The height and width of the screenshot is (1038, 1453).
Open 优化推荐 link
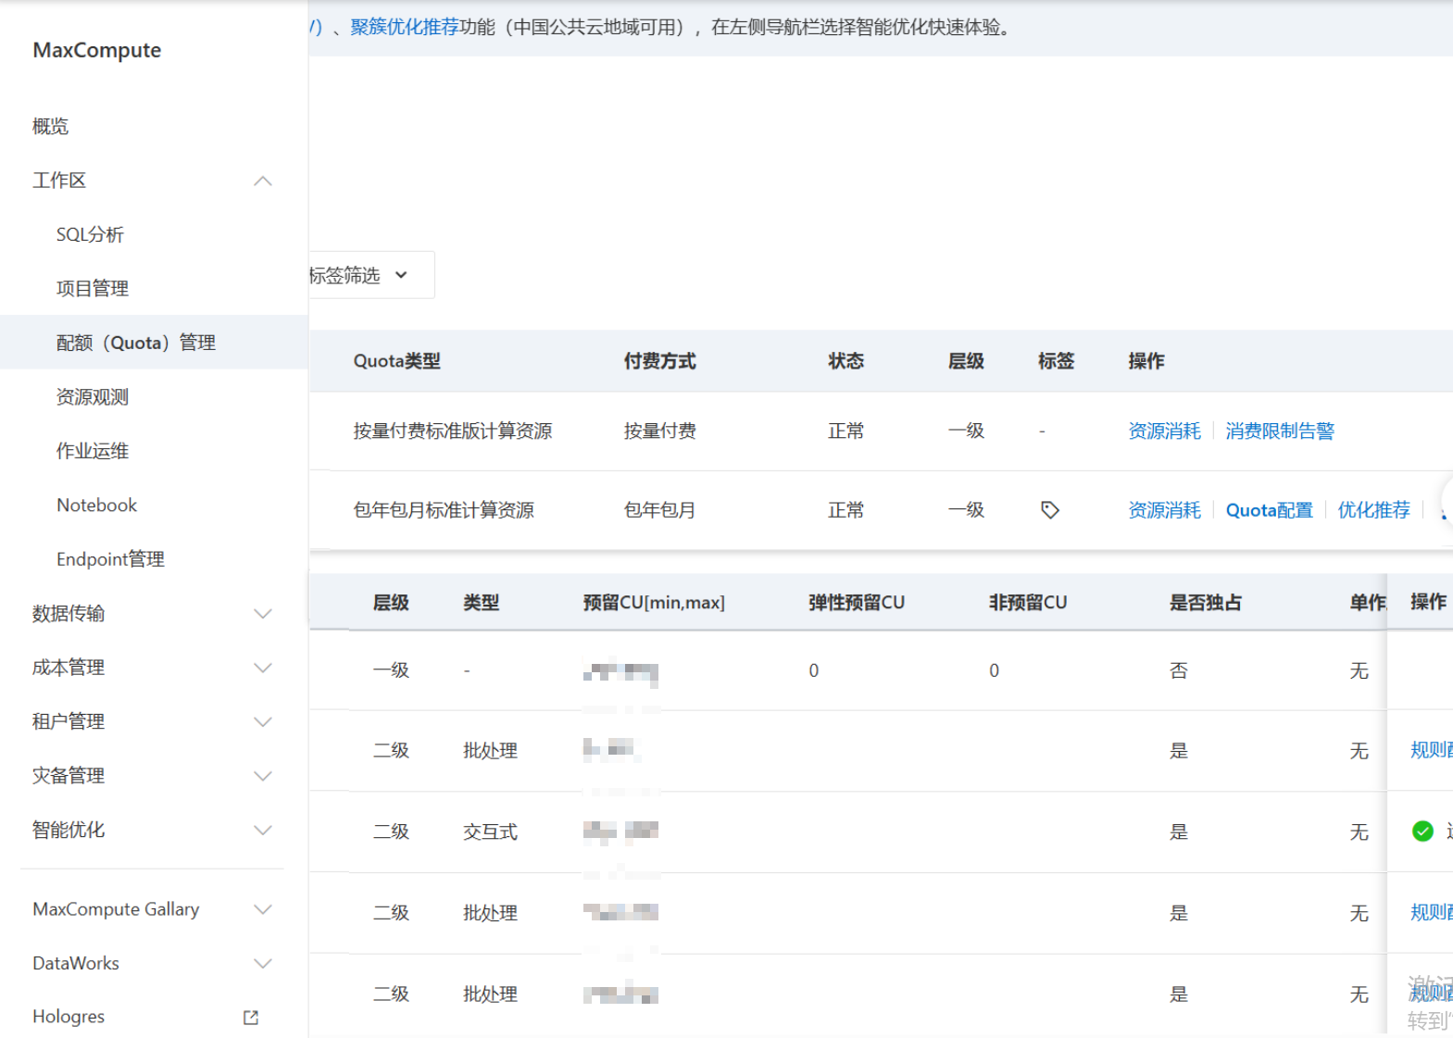click(1373, 510)
